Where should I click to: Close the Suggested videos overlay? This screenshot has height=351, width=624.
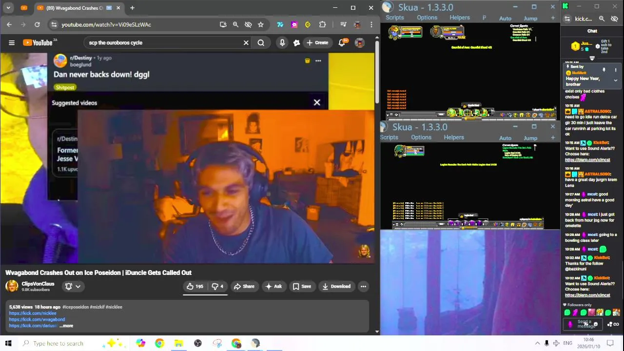pos(317,102)
